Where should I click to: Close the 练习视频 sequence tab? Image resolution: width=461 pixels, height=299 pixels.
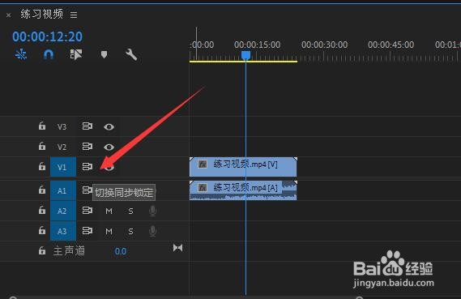coord(9,15)
